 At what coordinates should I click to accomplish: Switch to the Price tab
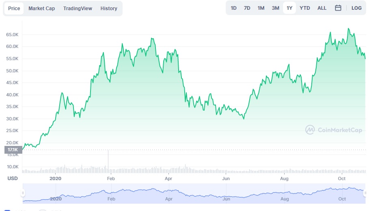(x=14, y=9)
